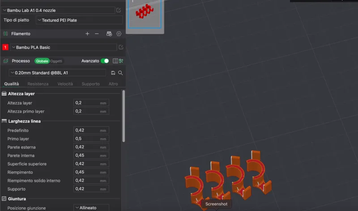358x211 pixels.
Task: Toggle the Avanzato advanced mode switch
Action: pos(105,61)
